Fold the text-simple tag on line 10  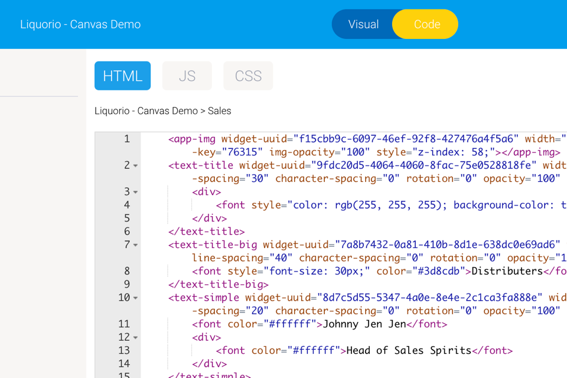136,298
